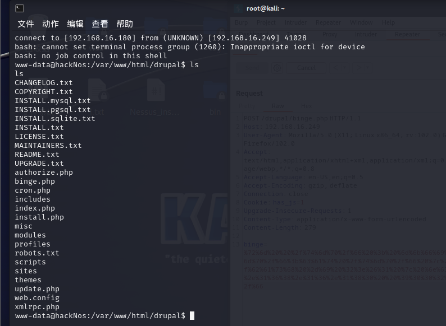446x326 pixels.
Task: Click web.config in the terminal listing
Action: pos(37,298)
